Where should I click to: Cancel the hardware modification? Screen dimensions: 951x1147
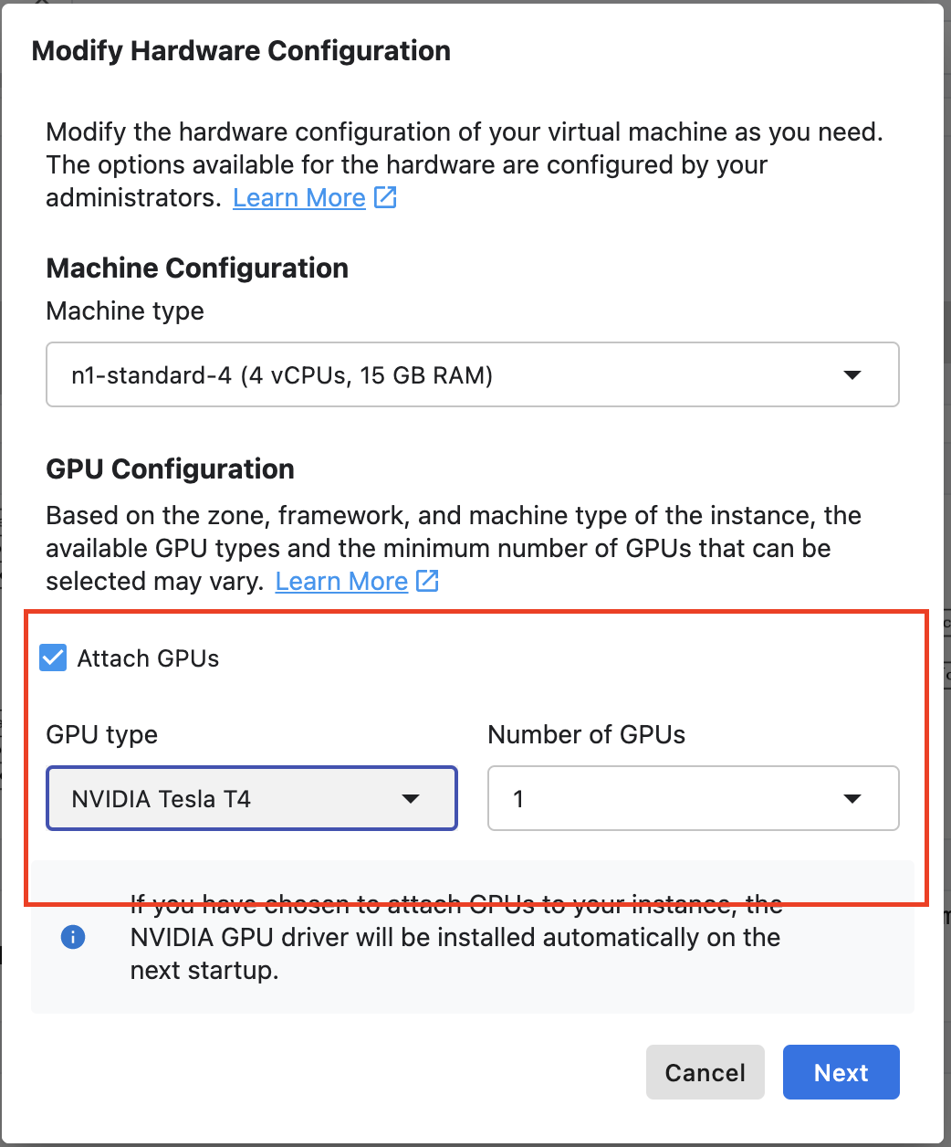(705, 1072)
